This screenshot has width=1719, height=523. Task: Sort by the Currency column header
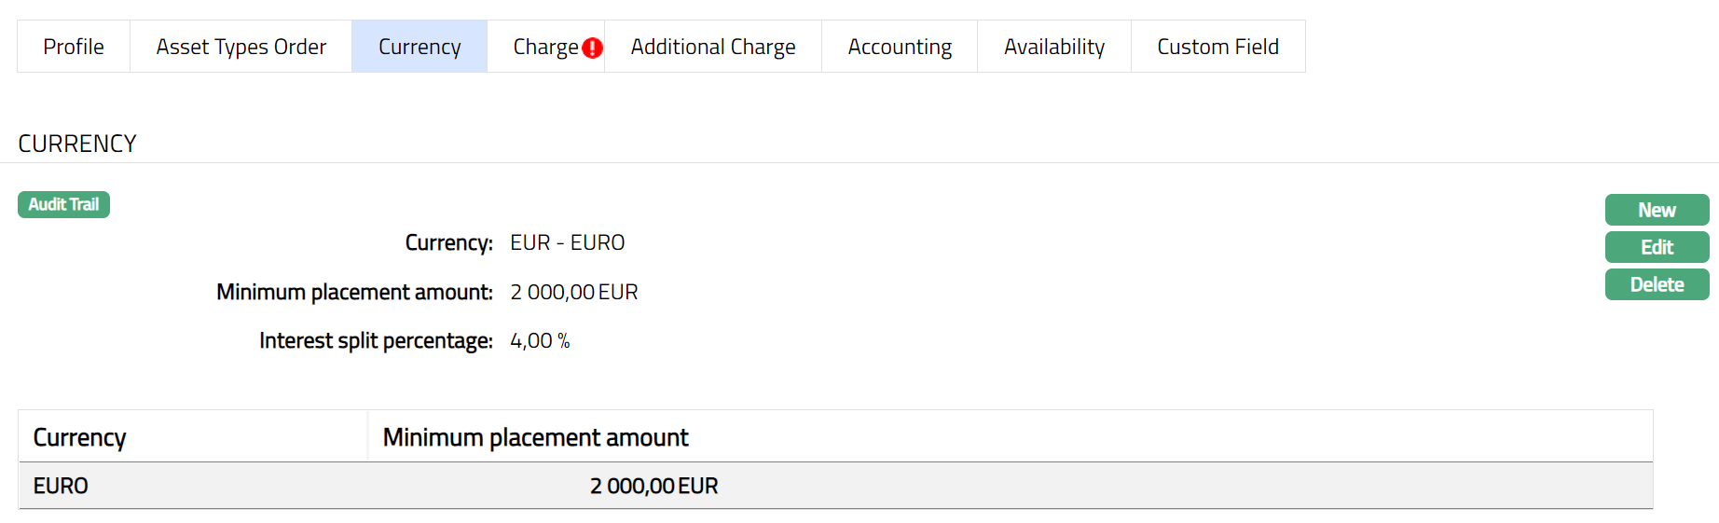(79, 437)
